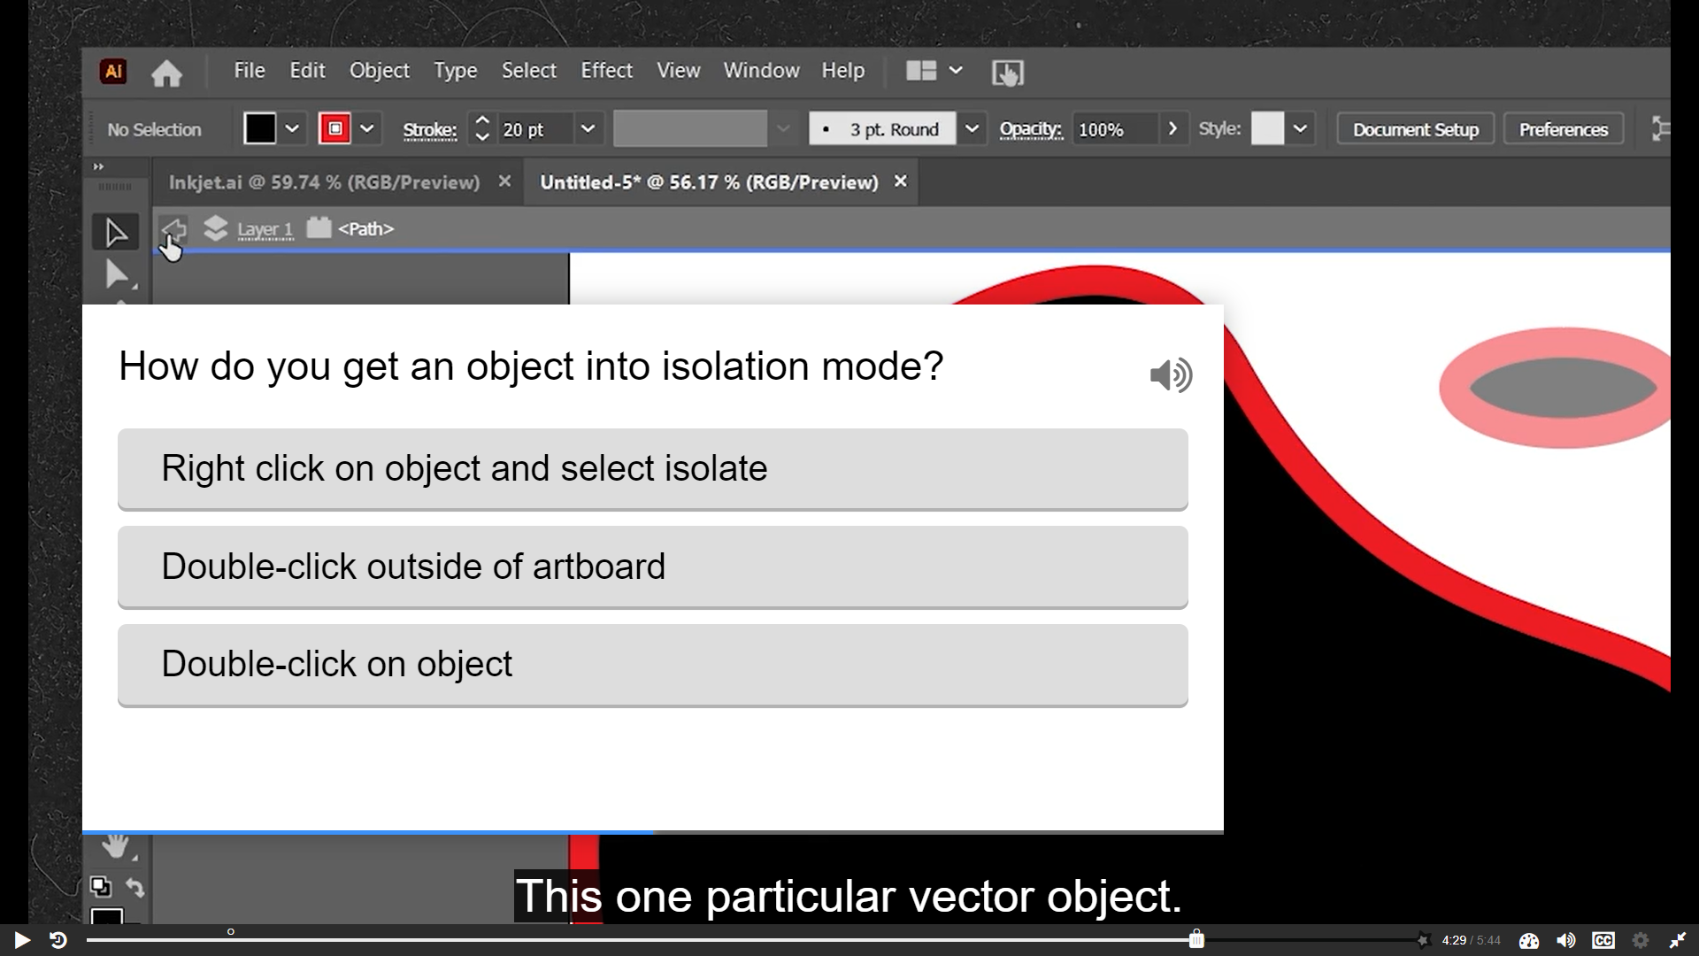Choose 'Double-click outside of artboard' answer

pos(652,567)
